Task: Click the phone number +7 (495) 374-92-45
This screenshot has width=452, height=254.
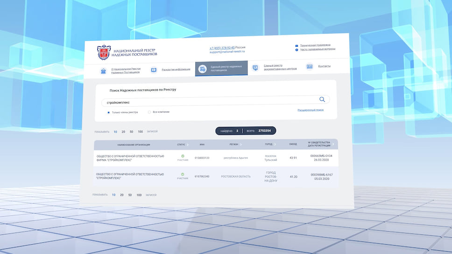Action: [222, 48]
